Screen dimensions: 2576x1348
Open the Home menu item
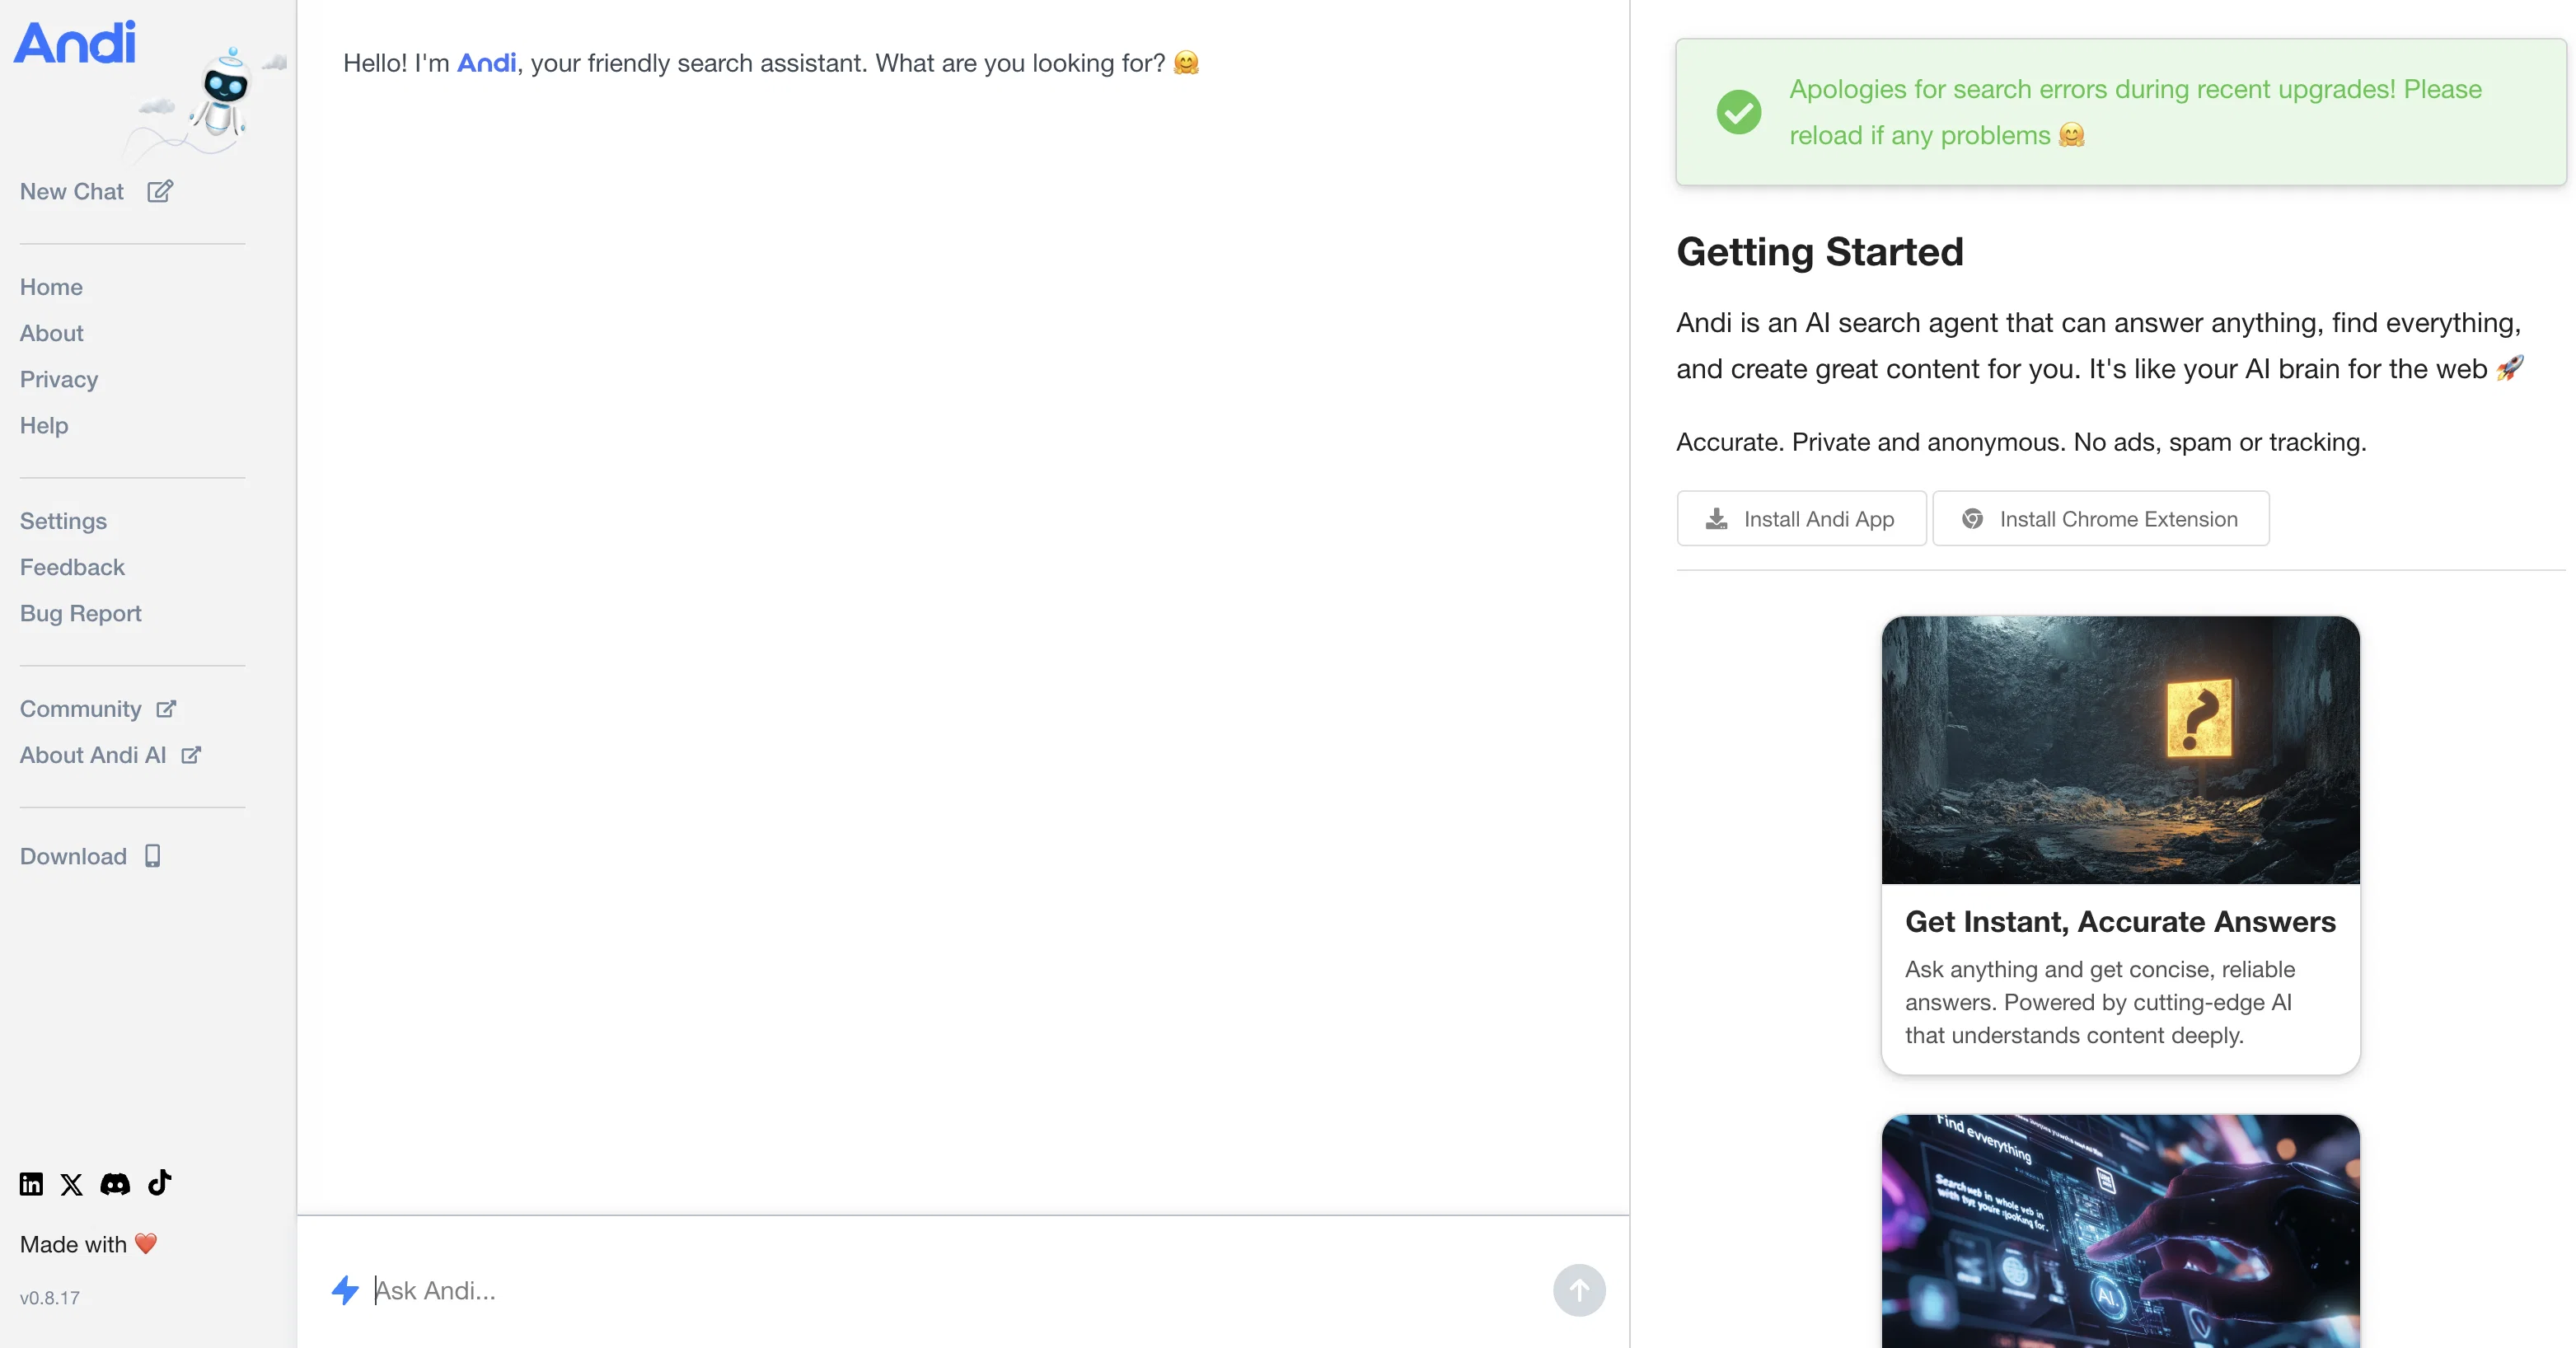pyautogui.click(x=51, y=287)
